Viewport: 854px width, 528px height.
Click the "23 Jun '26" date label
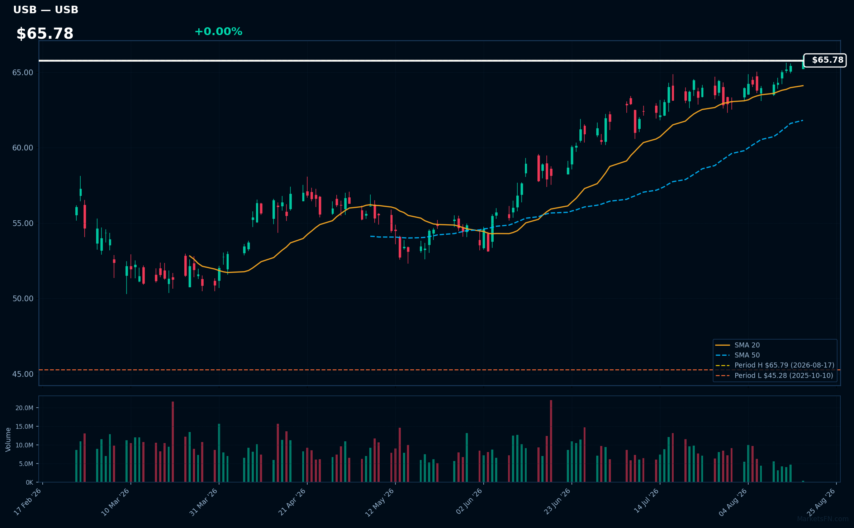pyautogui.click(x=557, y=501)
